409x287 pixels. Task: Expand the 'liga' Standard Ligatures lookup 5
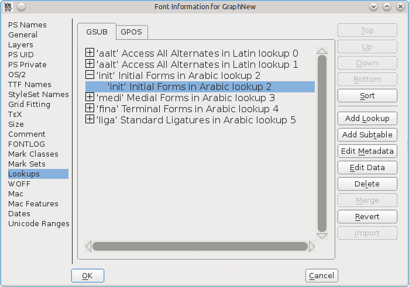tap(90, 120)
